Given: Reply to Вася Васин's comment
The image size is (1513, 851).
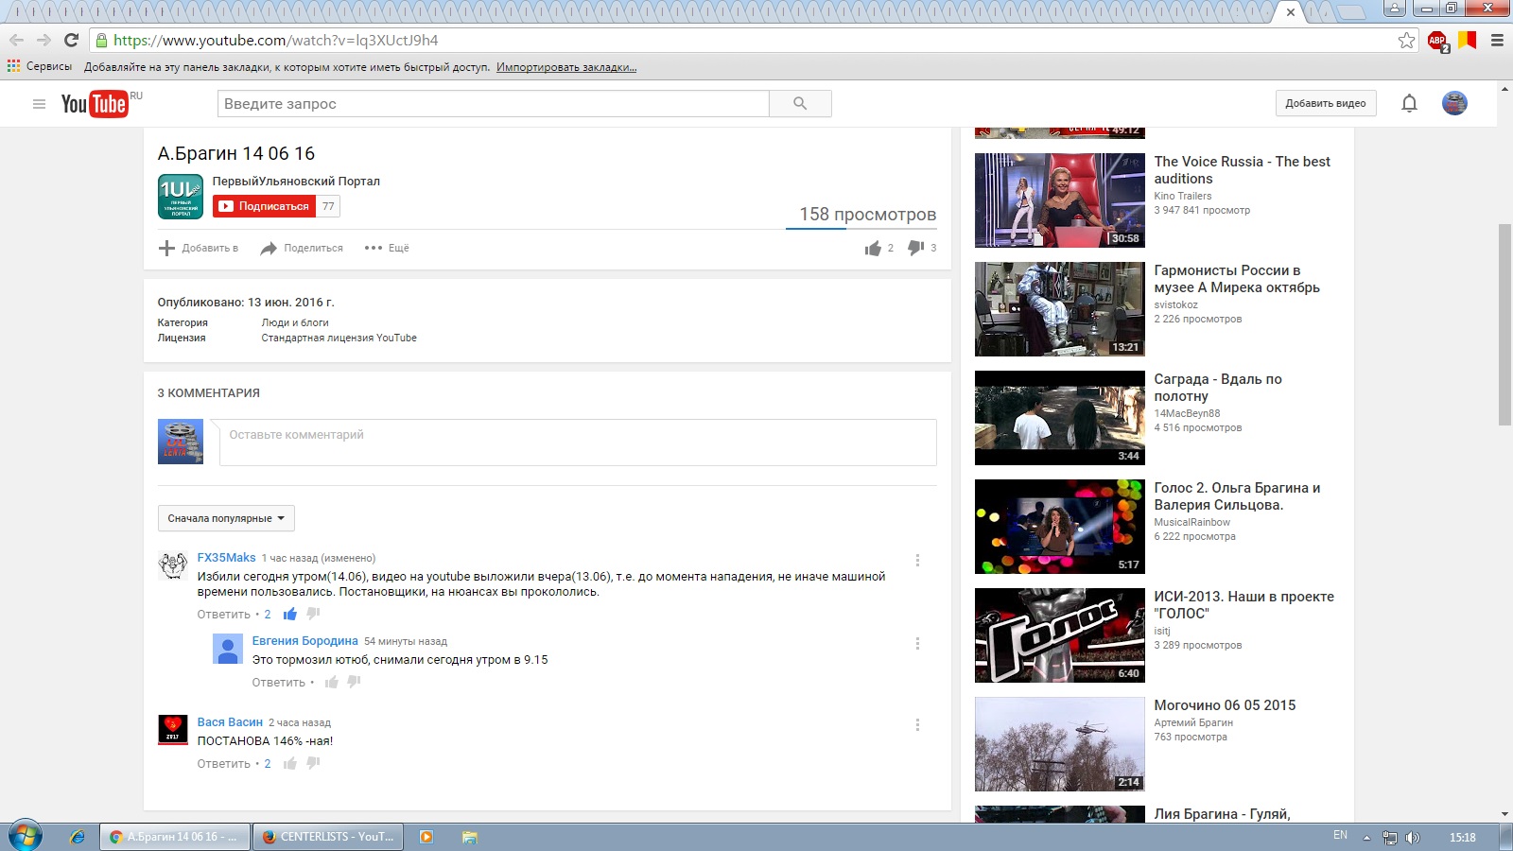Looking at the screenshot, I should [x=224, y=764].
